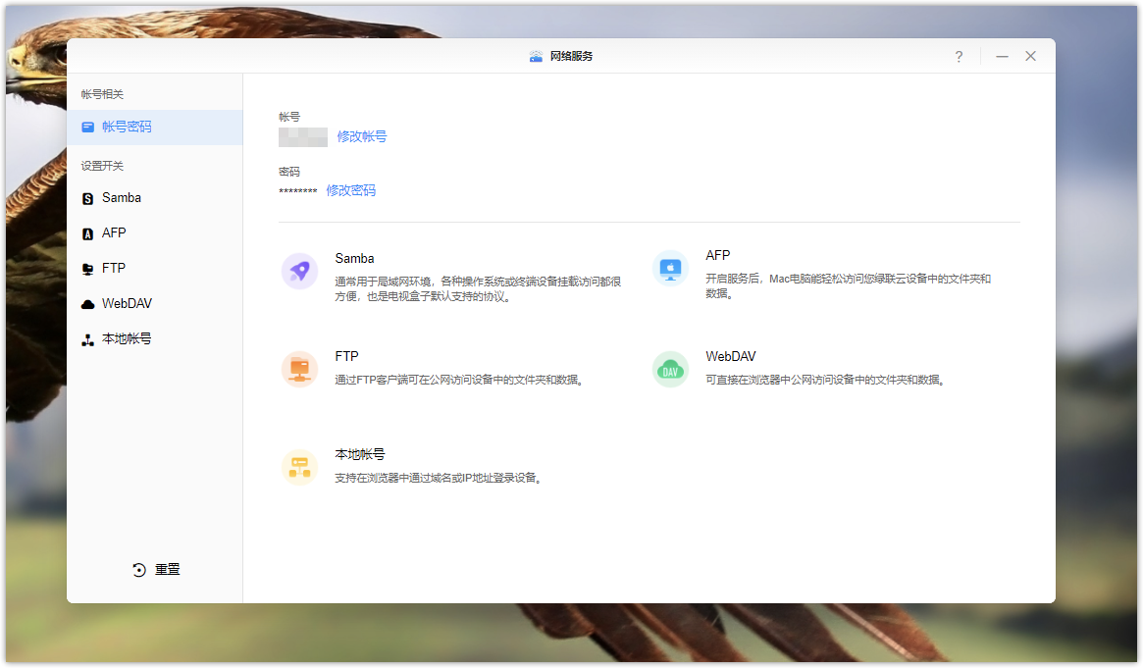Click the 重置 button
Screen dimensions: 1143x668
[x=156, y=570]
